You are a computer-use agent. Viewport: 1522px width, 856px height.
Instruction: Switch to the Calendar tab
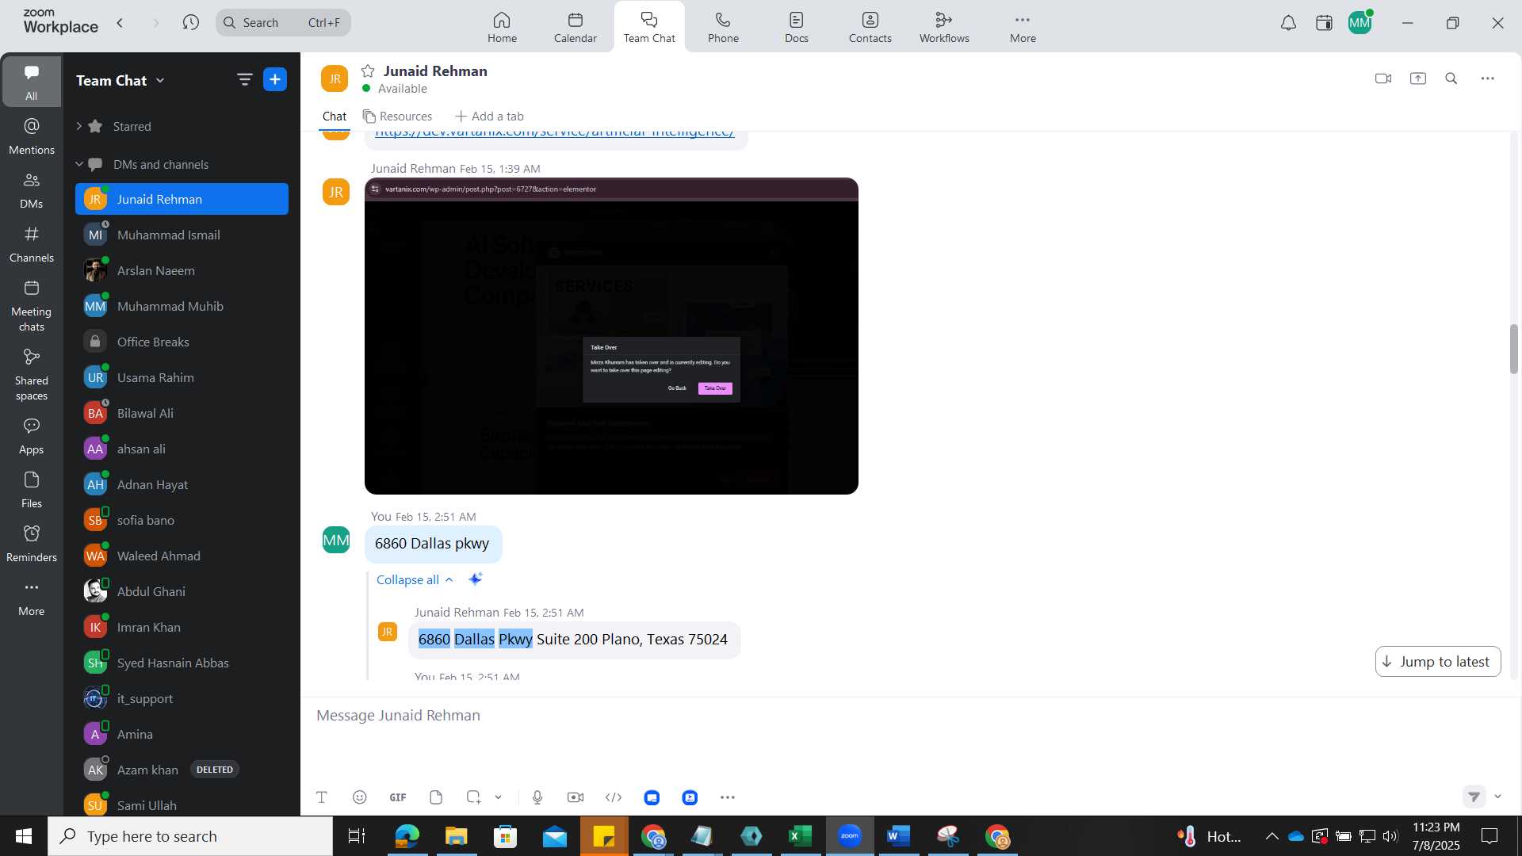coord(576,27)
